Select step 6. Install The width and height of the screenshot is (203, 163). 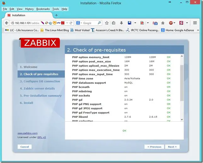pos(26,103)
